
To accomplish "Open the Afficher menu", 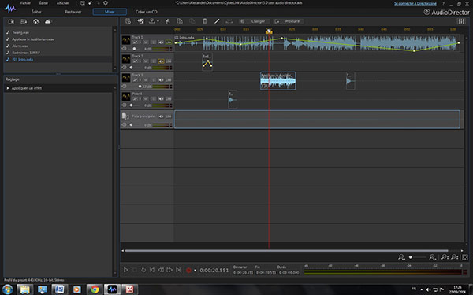I will pos(63,3).
